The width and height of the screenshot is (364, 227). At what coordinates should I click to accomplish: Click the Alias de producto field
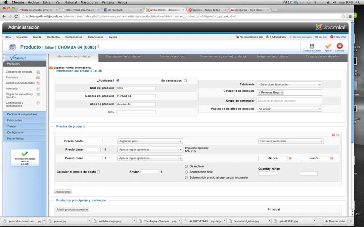[x=136, y=104]
